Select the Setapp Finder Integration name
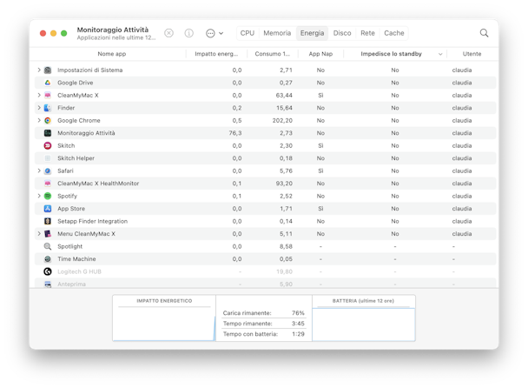This screenshot has width=528, height=388. (92, 221)
